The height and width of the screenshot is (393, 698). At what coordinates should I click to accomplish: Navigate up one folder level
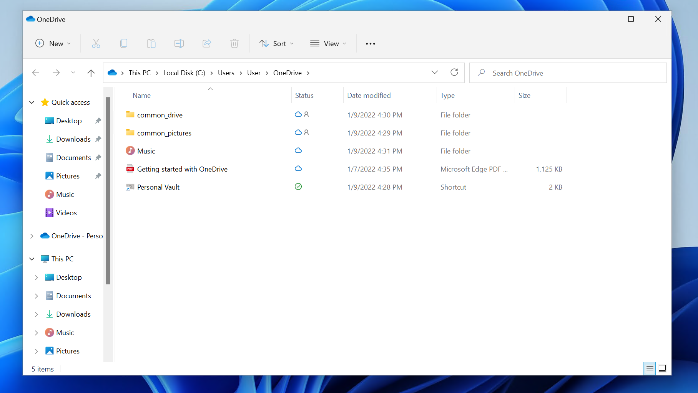pos(91,73)
